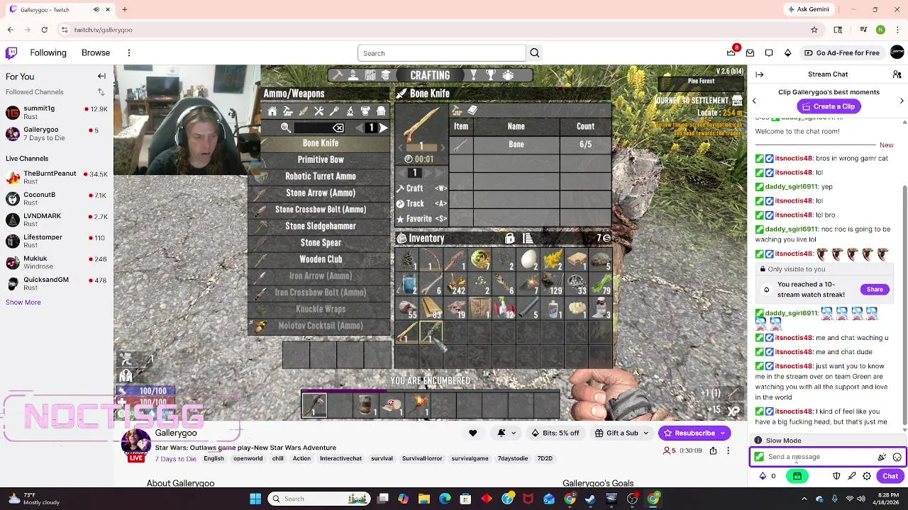908x510 pixels.
Task: Send message with Chat button
Action: click(x=890, y=476)
